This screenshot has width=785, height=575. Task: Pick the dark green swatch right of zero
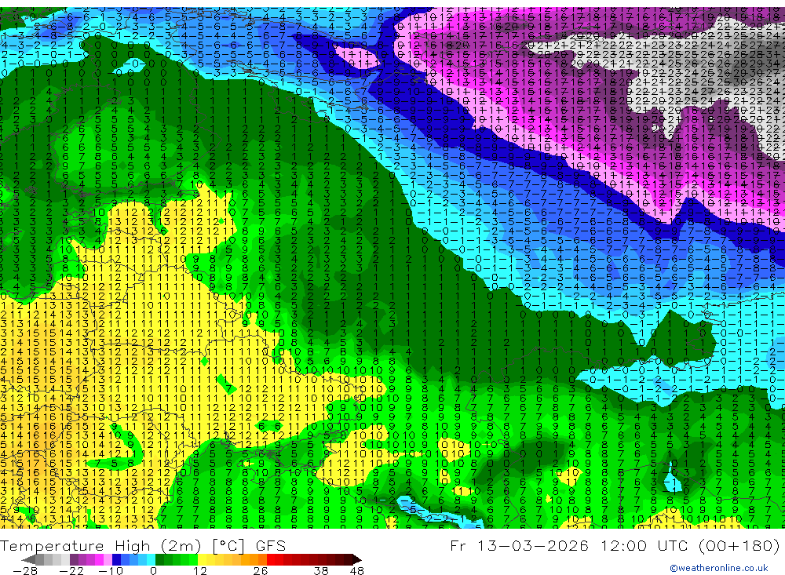(159, 560)
